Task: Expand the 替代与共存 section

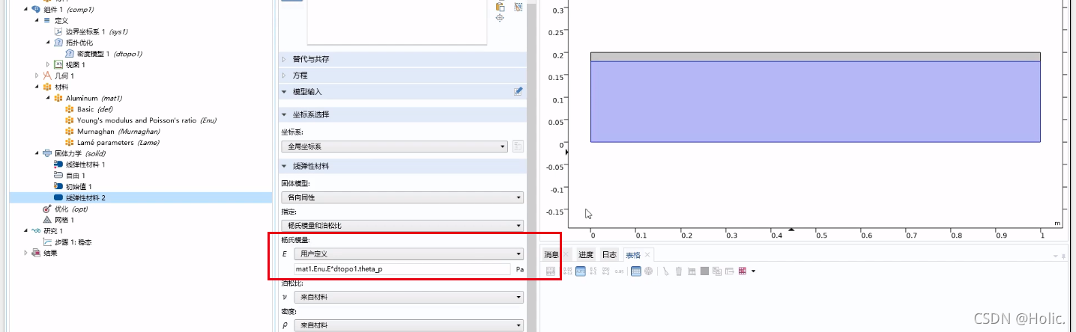Action: click(284, 59)
